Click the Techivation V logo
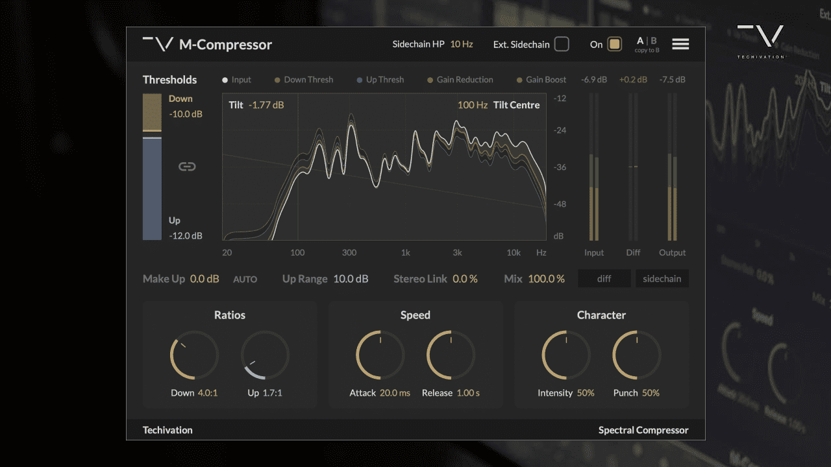 tap(158, 44)
